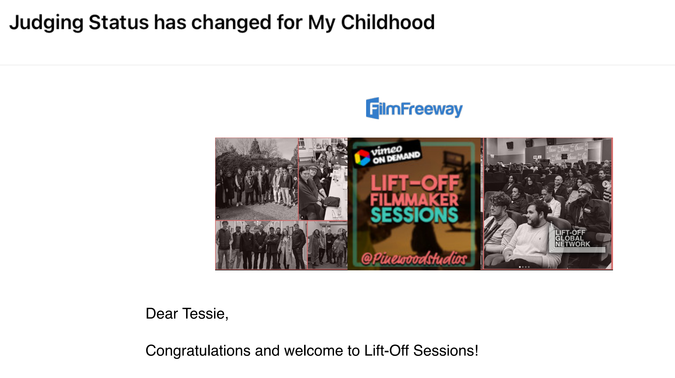Click next arrow on the audience photo
The image size is (675, 378).
point(605,184)
